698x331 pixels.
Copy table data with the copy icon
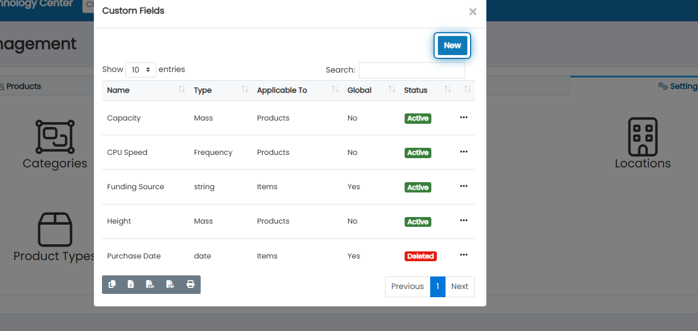[x=112, y=285]
